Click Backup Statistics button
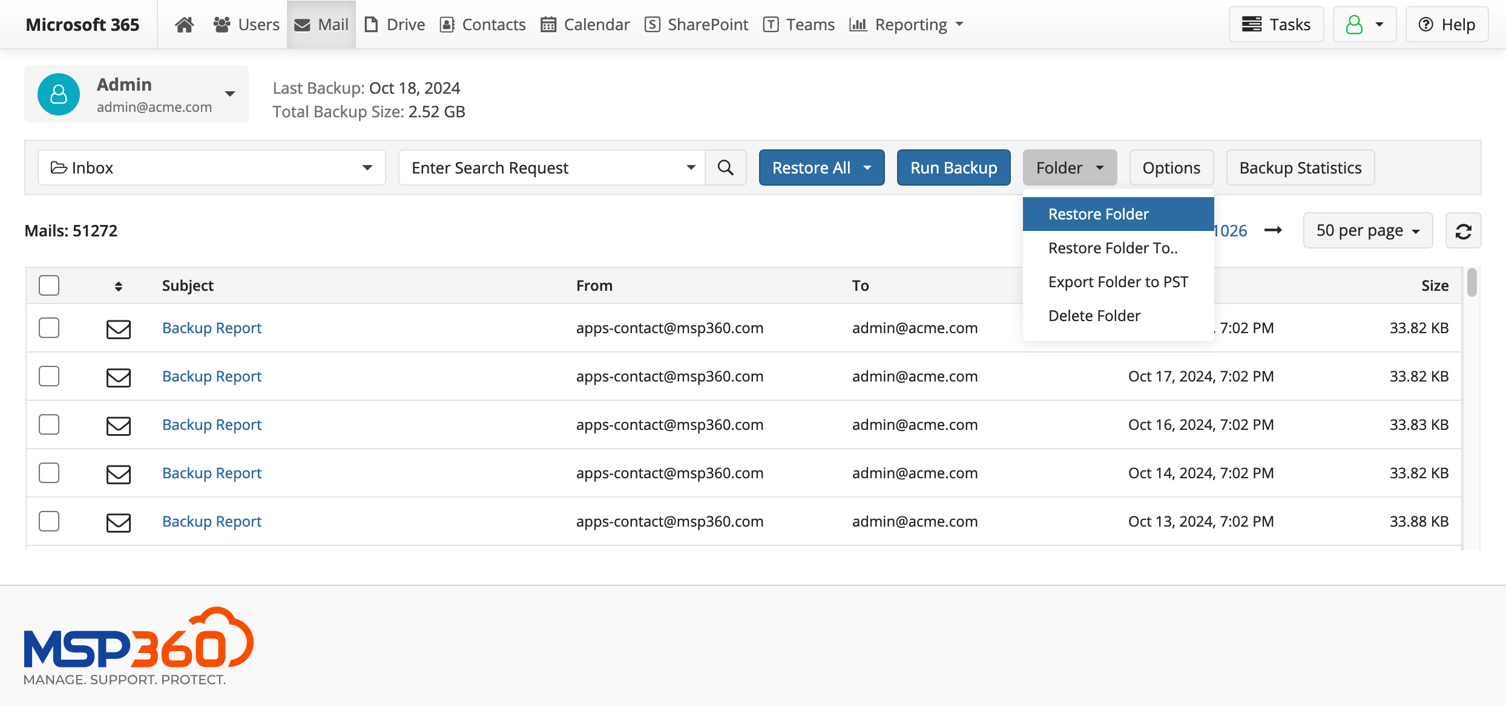Screen dimensions: 1506x705 click(1300, 167)
